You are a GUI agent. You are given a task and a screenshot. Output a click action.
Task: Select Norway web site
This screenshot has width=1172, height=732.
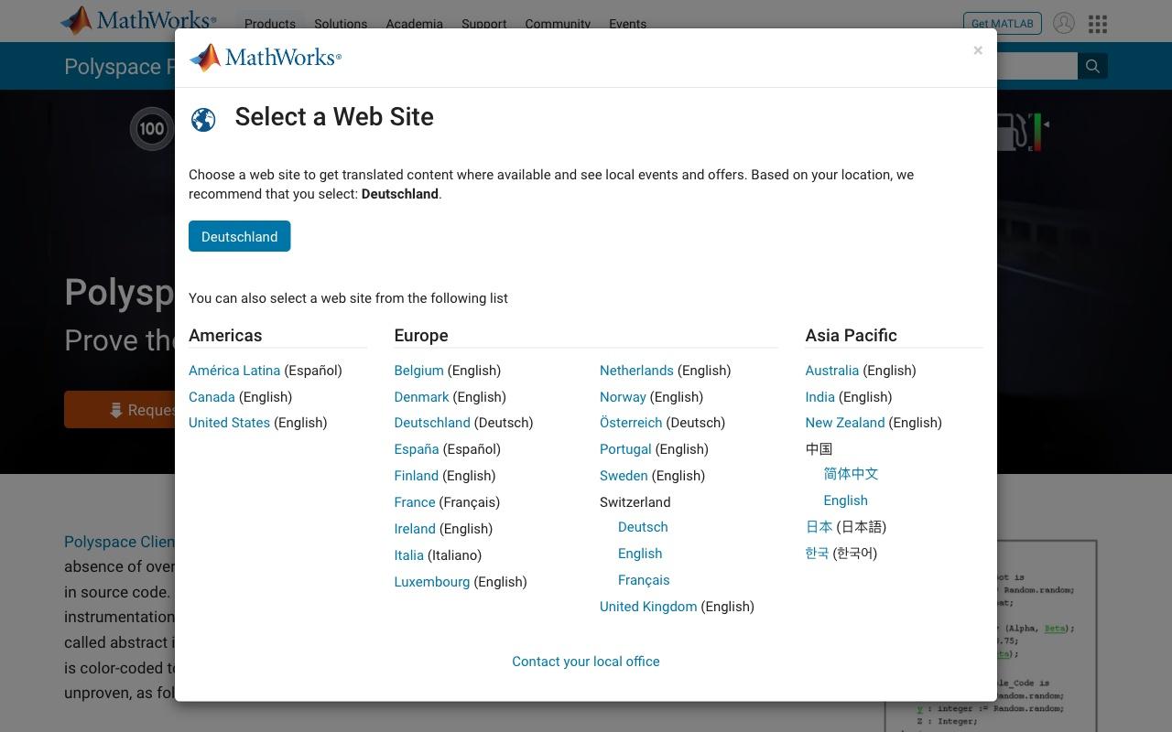point(623,397)
